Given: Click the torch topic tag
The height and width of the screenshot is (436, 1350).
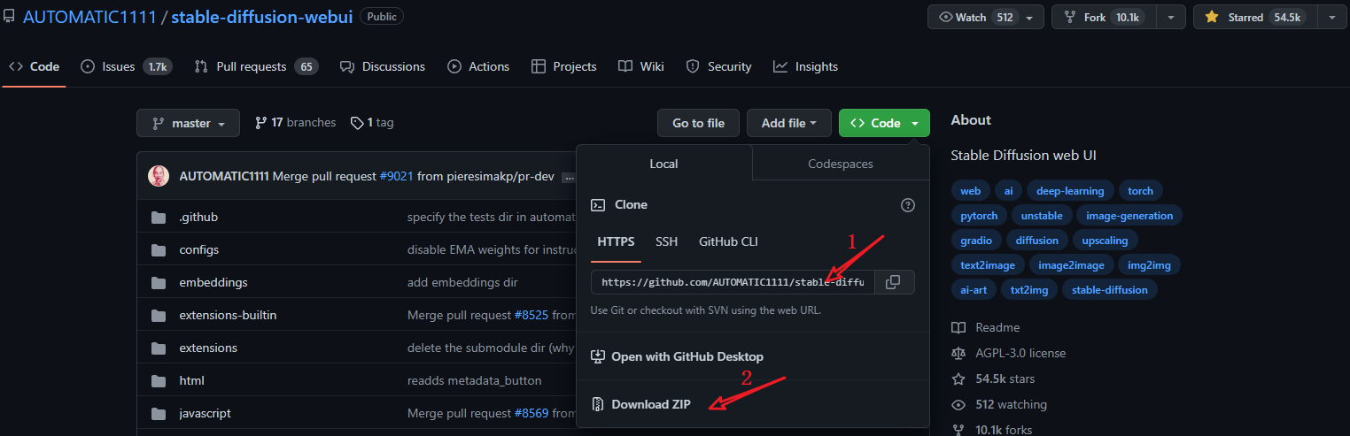Looking at the screenshot, I should (x=1140, y=191).
